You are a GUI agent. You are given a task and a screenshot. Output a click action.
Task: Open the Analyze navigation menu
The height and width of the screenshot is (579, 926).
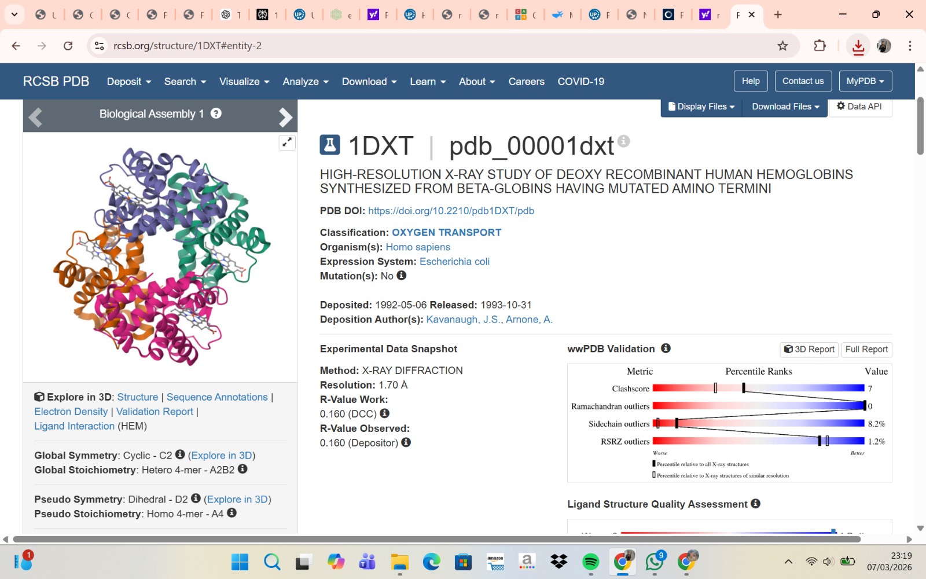point(305,82)
